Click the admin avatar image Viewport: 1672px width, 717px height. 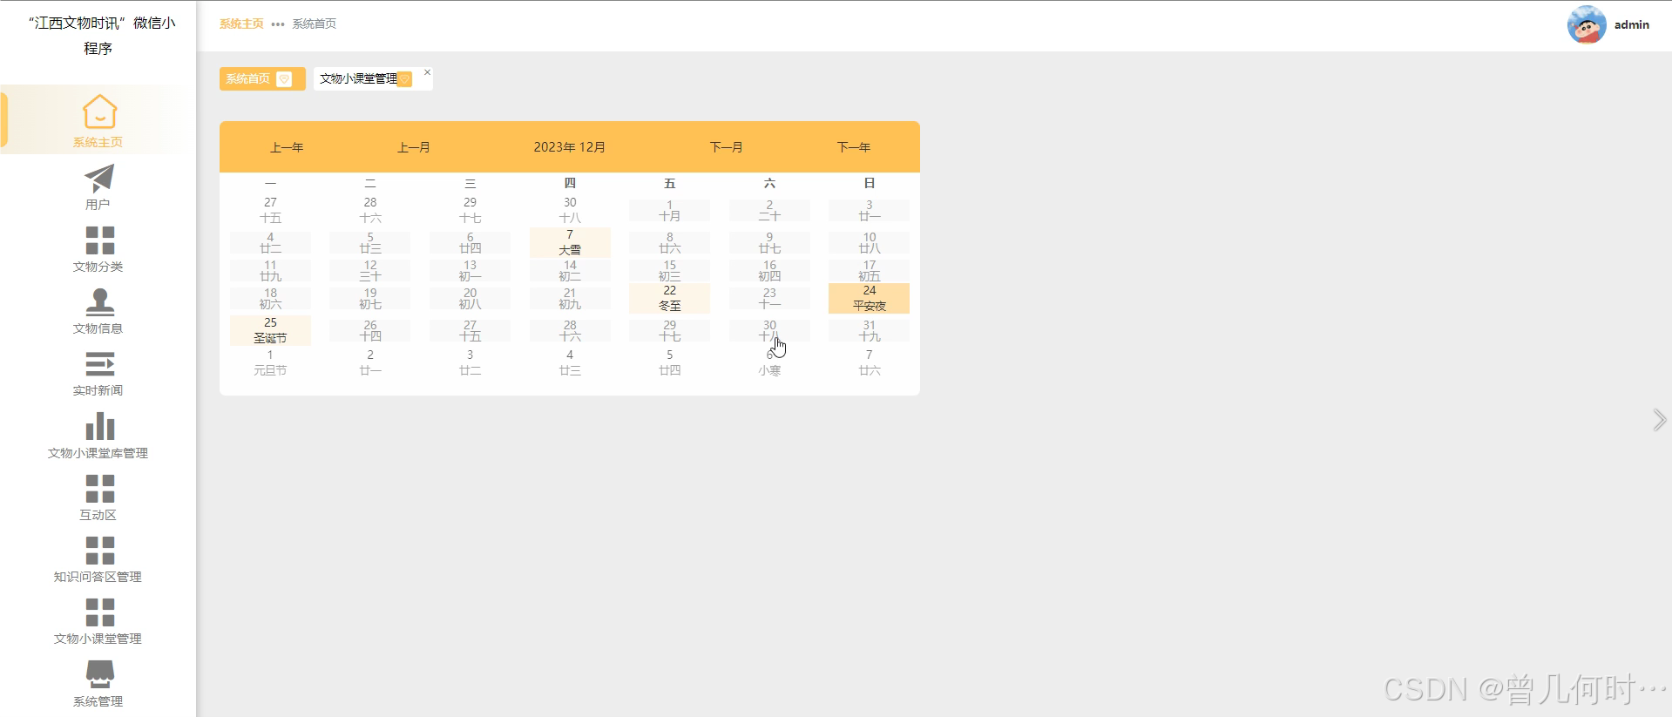[1587, 24]
